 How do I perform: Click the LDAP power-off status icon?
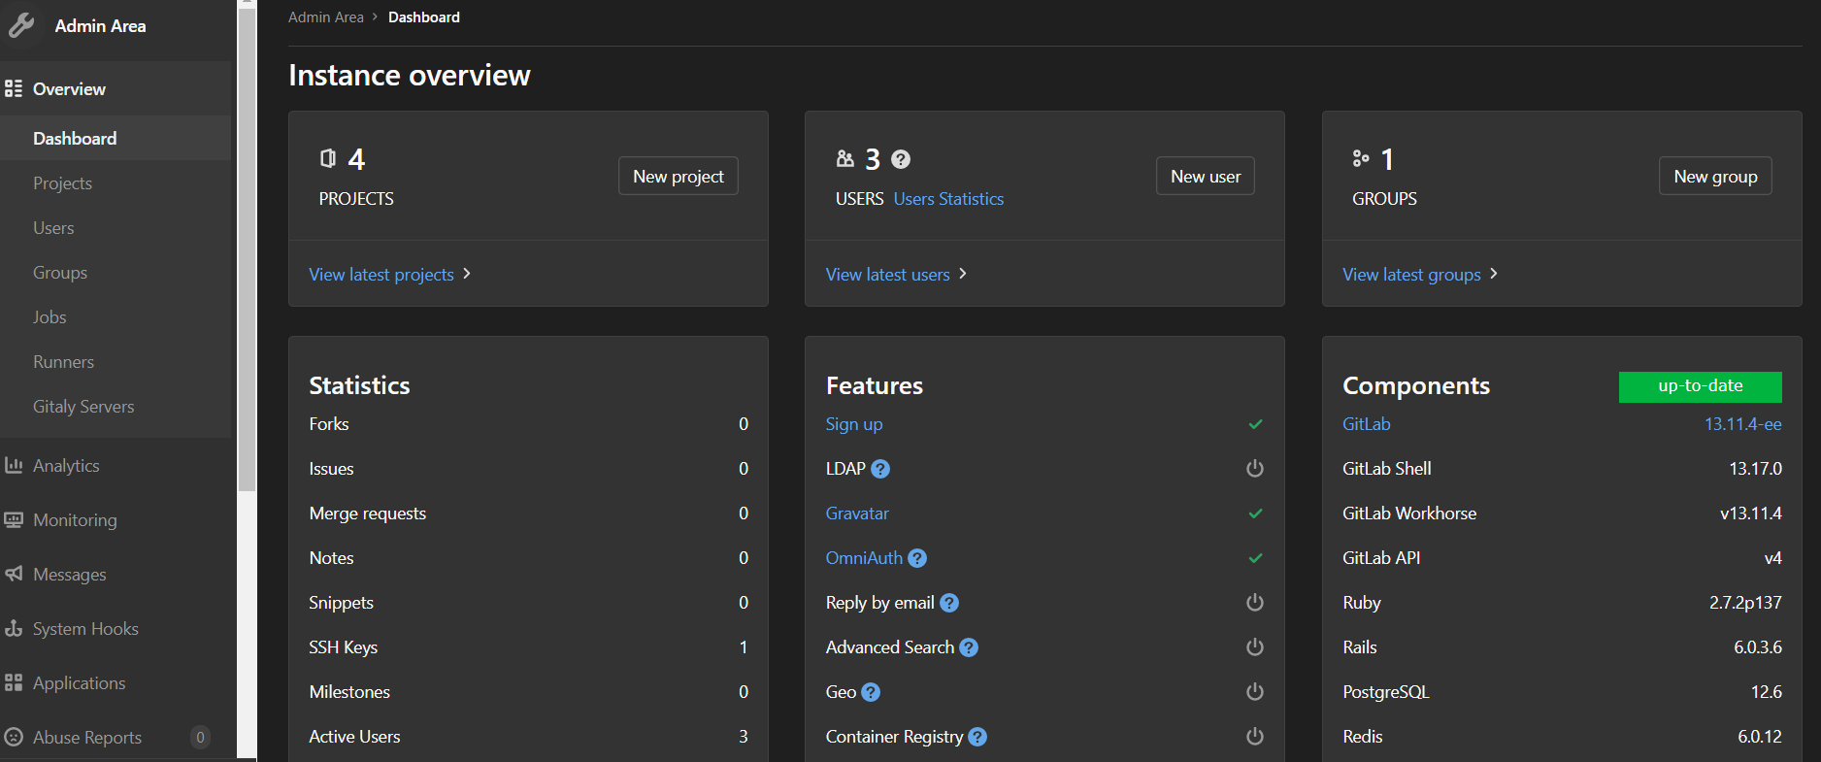1255,468
